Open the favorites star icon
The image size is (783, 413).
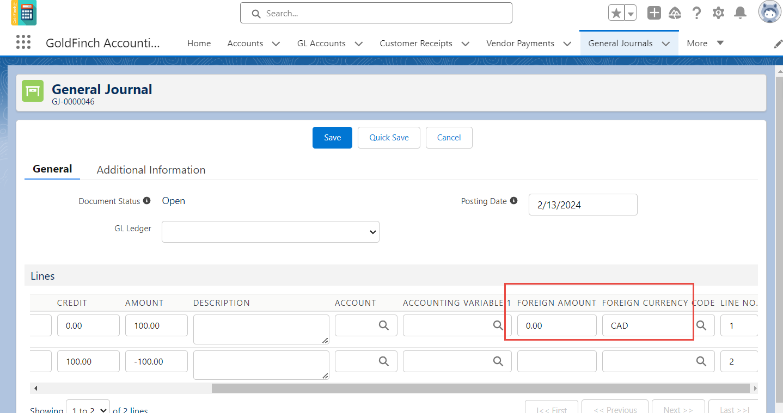pos(616,13)
